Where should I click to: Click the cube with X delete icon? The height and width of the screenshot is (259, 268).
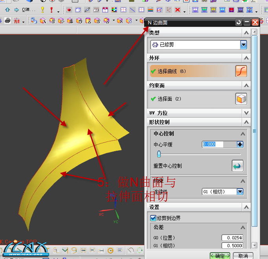click(120, 21)
